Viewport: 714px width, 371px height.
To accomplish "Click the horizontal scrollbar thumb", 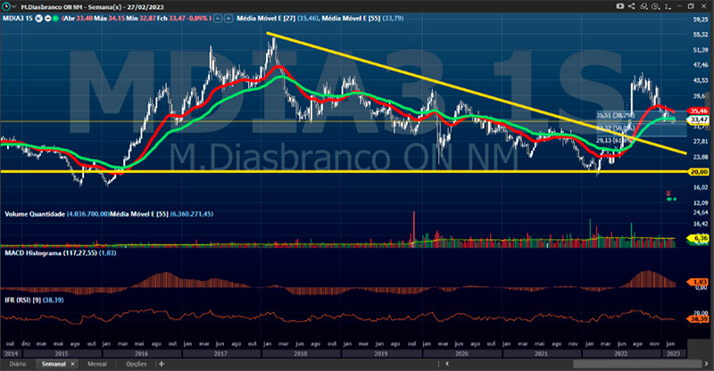I will pos(637,364).
